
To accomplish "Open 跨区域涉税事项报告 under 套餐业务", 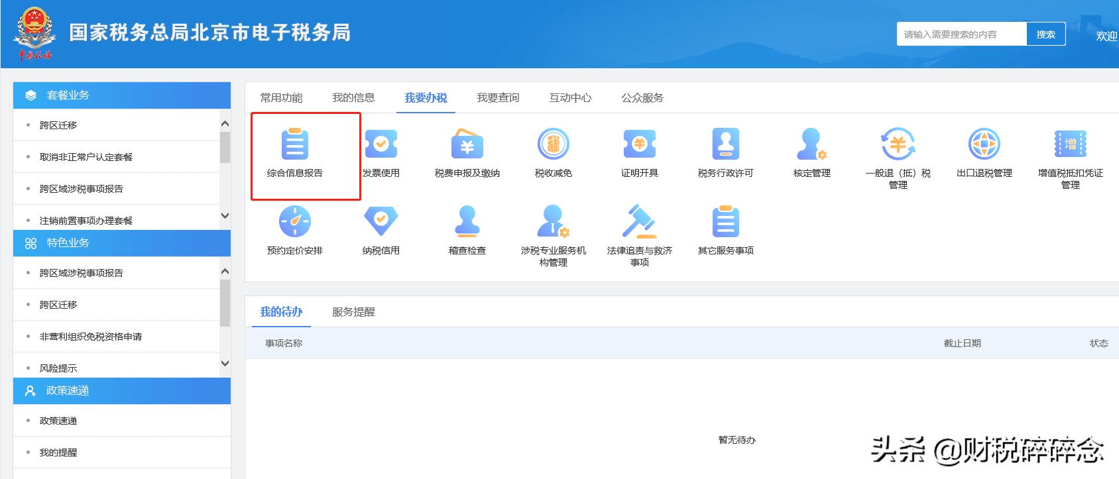I will coord(82,189).
